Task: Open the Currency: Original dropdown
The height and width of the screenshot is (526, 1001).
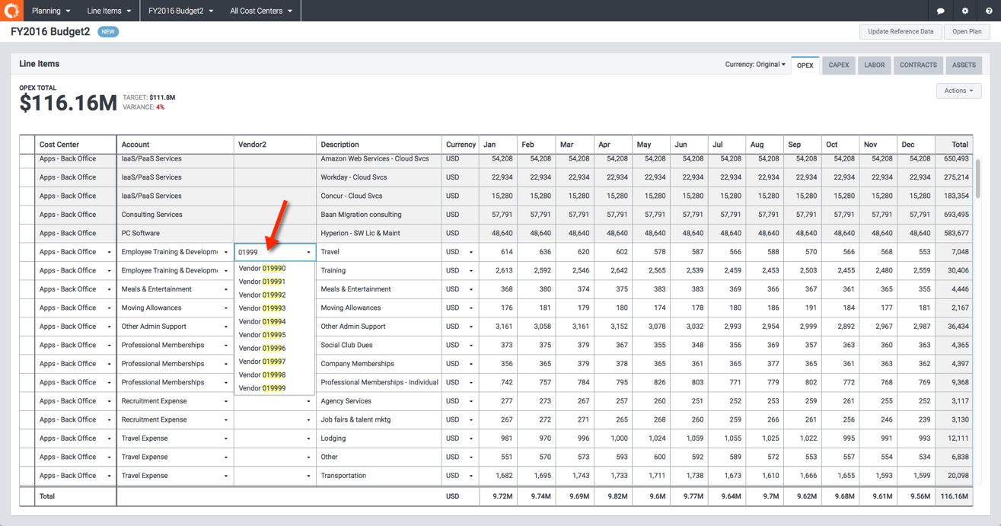Action: (755, 65)
